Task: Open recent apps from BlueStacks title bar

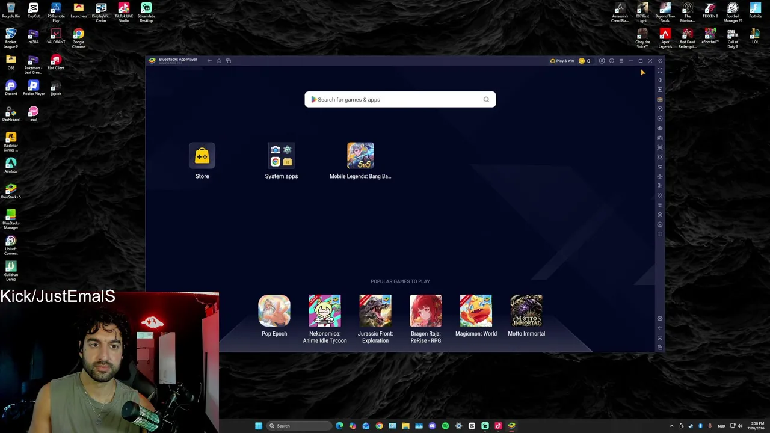Action: pyautogui.click(x=229, y=61)
